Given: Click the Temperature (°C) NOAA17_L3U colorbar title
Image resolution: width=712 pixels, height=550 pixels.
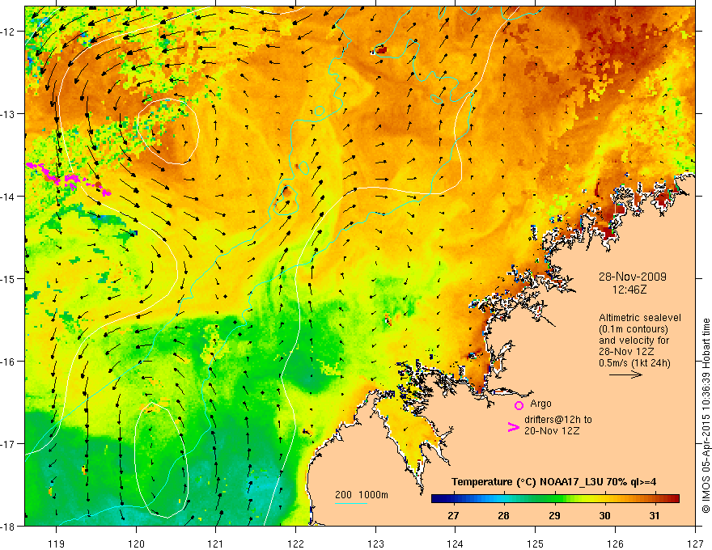Looking at the screenshot, I should (553, 482).
